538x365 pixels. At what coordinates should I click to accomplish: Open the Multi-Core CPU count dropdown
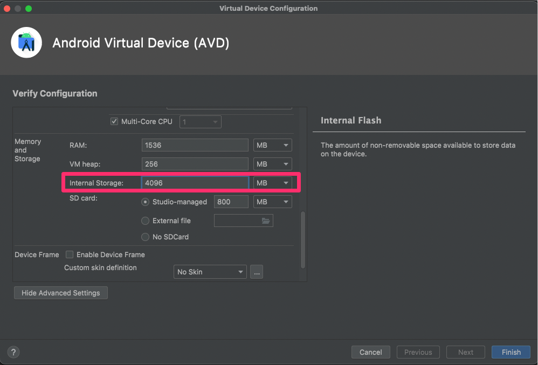point(201,122)
